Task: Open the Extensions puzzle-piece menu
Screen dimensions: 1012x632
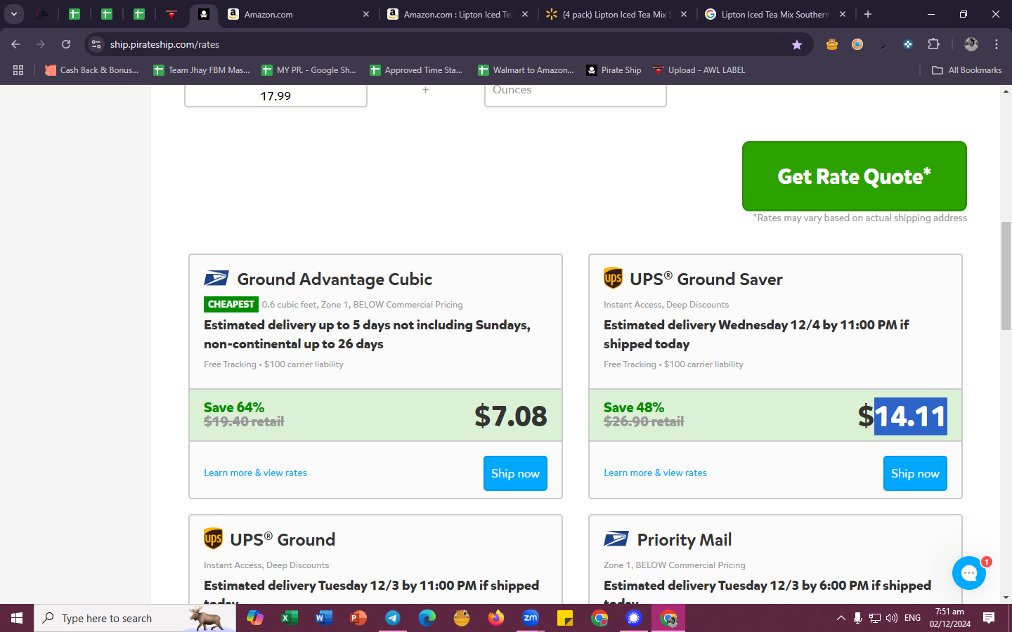Action: point(933,44)
